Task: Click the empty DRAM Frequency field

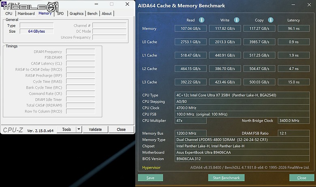Action: click(x=81, y=52)
